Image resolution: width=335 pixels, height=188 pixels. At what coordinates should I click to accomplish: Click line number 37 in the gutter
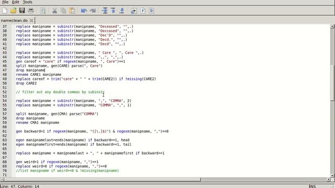(5, 27)
